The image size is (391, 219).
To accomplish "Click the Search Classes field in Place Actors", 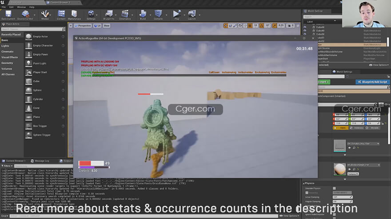I will coord(33,29).
